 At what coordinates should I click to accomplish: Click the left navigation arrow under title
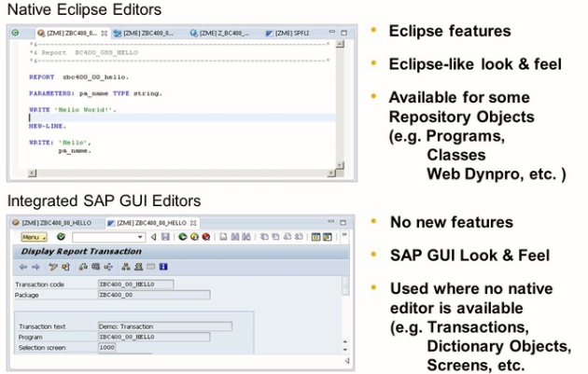coord(23,267)
